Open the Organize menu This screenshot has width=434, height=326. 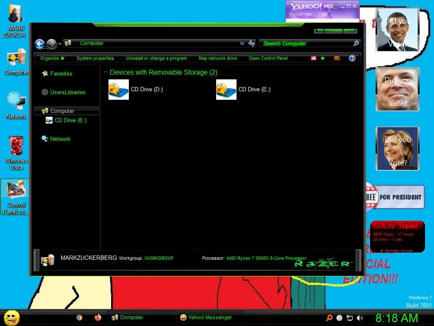point(52,58)
